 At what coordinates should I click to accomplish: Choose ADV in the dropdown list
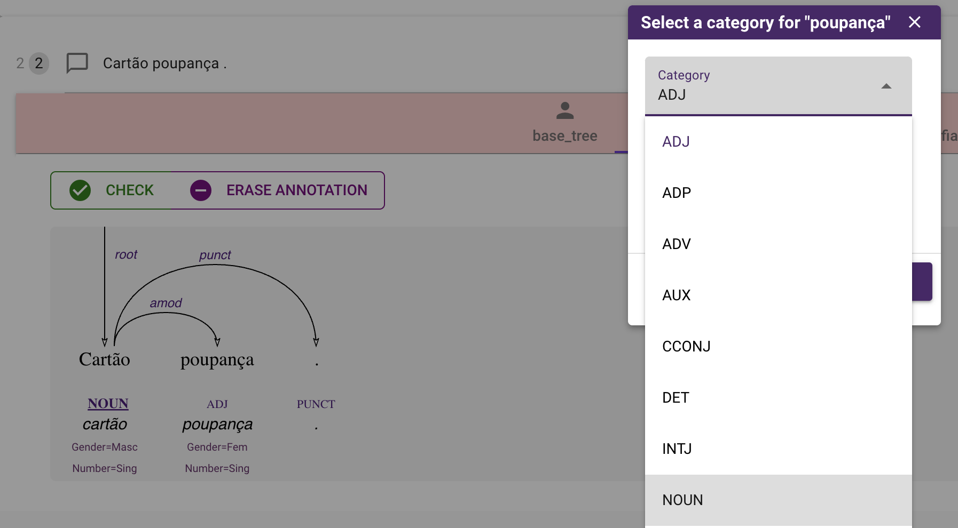click(x=677, y=244)
